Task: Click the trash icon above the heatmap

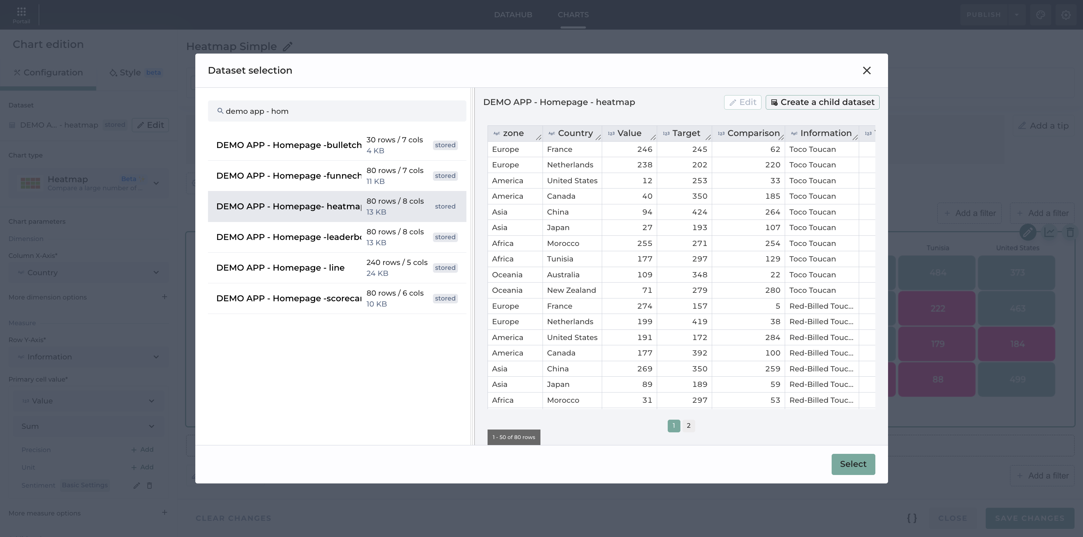Action: (x=1070, y=232)
